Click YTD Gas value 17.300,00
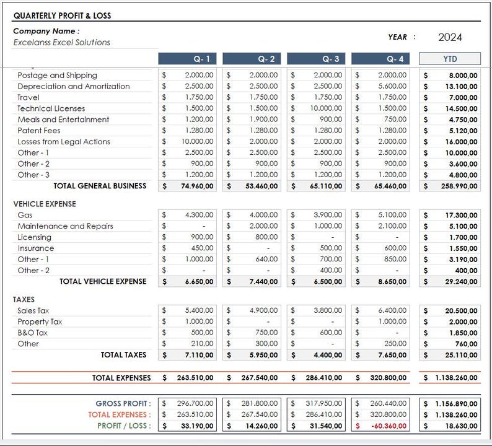This screenshot has width=492, height=446. coord(461,215)
